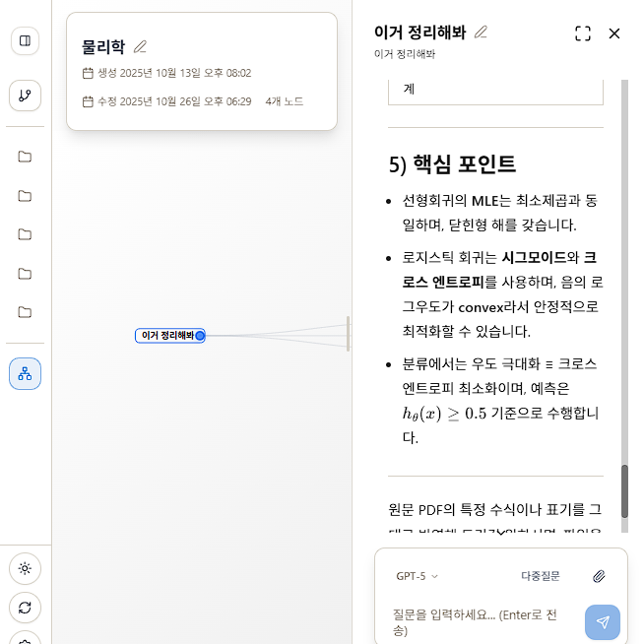Click the 생성 date calendar icon

pos(88,73)
